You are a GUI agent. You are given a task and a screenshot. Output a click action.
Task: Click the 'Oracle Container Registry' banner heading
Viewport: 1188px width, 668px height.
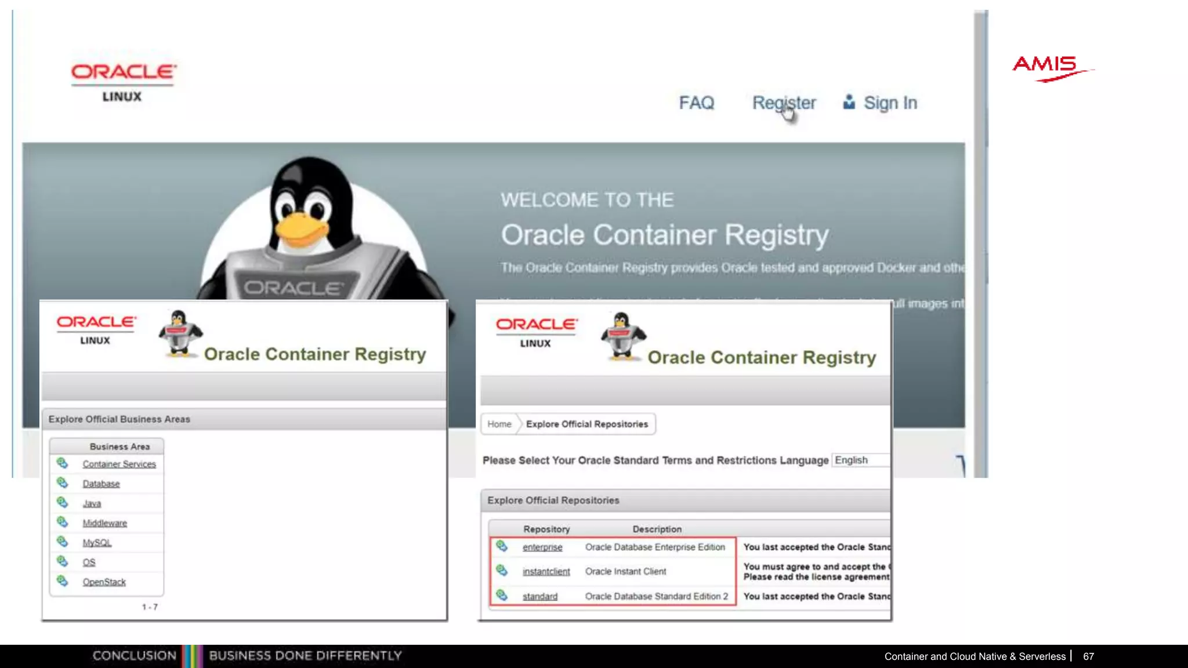665,235
